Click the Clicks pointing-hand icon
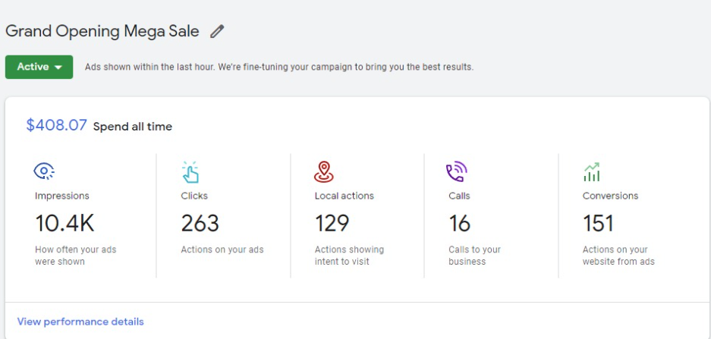This screenshot has width=711, height=339. tap(190, 172)
